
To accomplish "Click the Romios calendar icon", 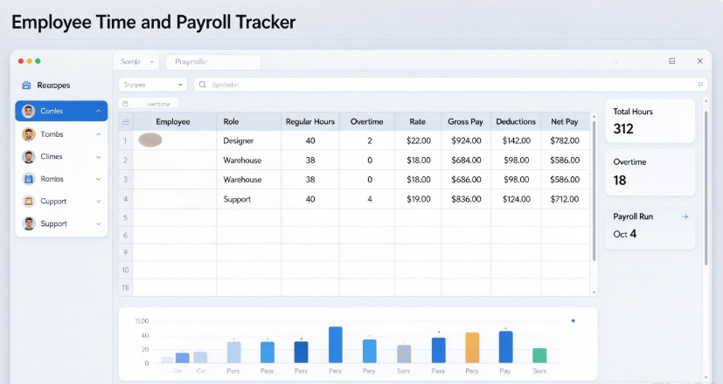I will (x=29, y=179).
